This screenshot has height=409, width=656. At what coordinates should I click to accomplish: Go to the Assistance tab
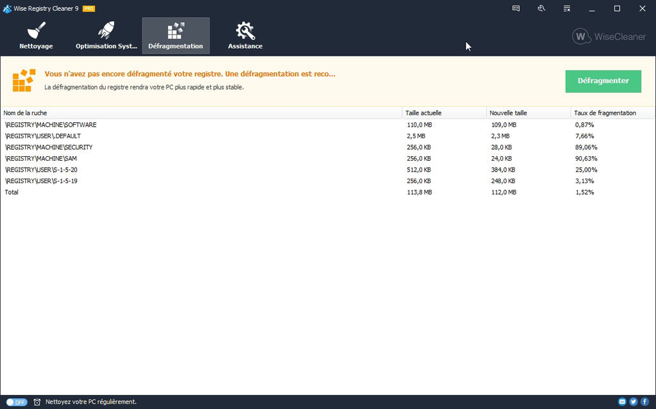[x=245, y=36]
